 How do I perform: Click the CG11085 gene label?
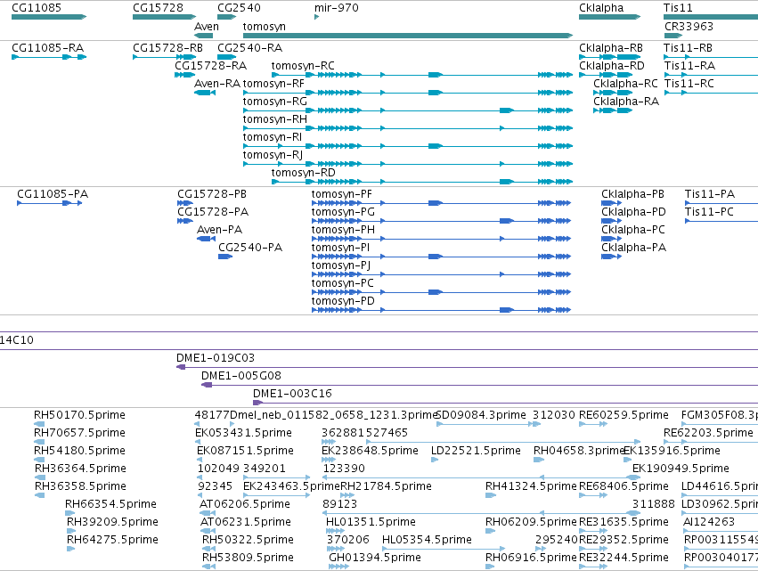pos(37,8)
